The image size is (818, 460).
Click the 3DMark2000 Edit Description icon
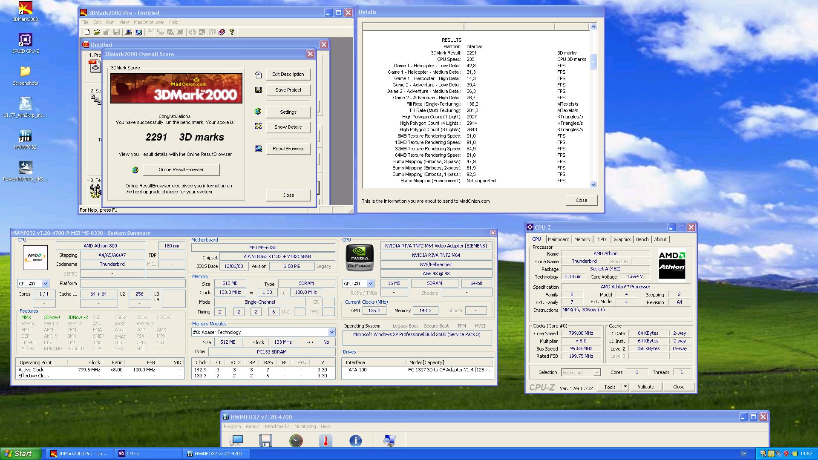click(x=258, y=74)
